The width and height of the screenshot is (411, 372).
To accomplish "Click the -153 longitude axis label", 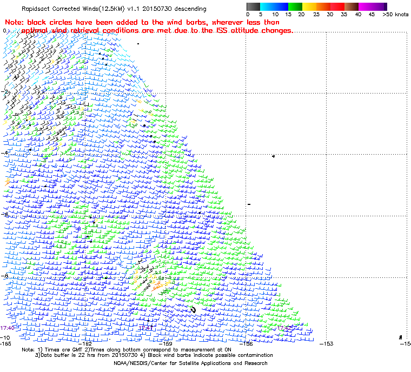I will click(327, 343).
